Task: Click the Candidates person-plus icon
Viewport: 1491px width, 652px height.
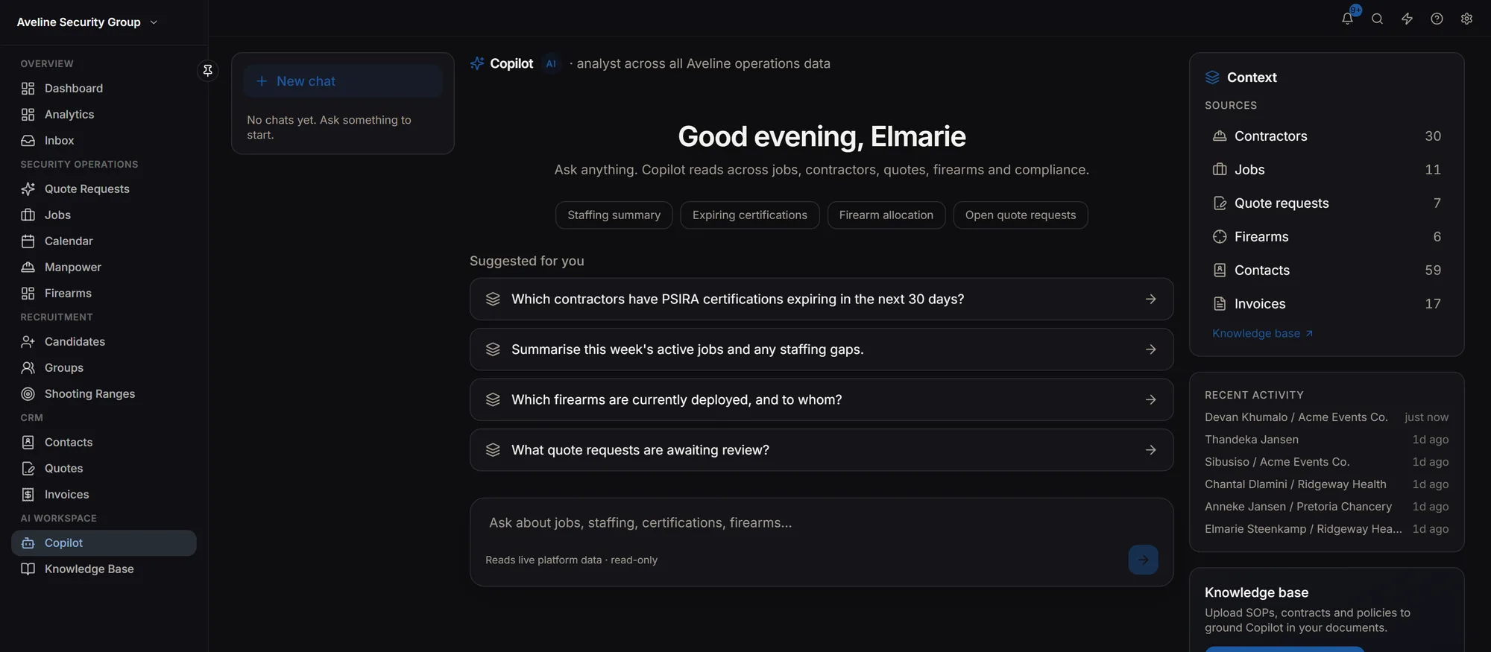Action: coord(28,341)
